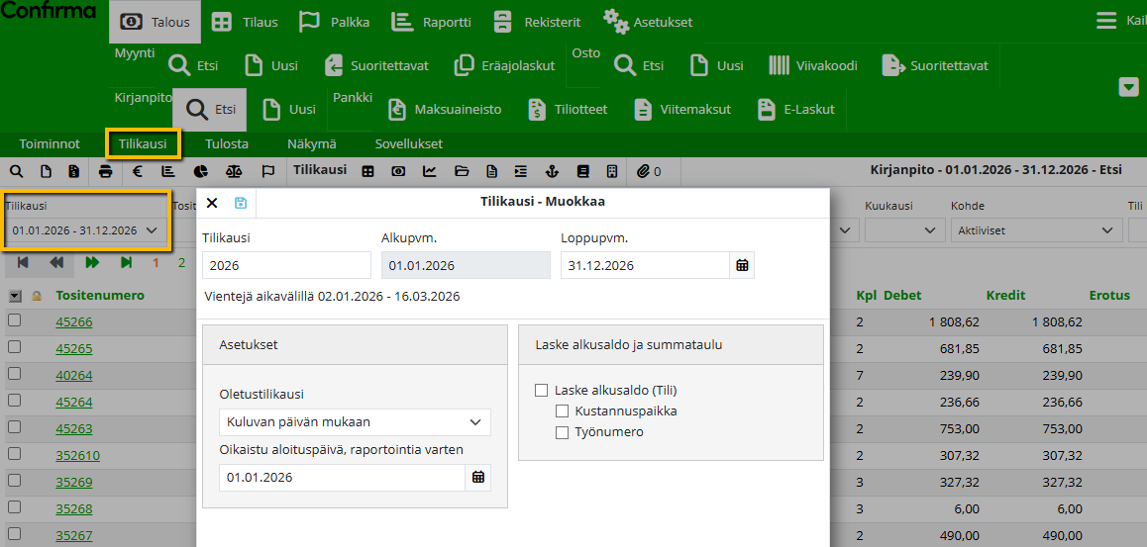The image size is (1147, 547).
Task: Click the Eräajolaskut button
Action: coord(504,66)
